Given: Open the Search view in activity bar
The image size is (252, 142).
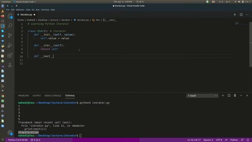Looking at the screenshot, I should point(10,25).
